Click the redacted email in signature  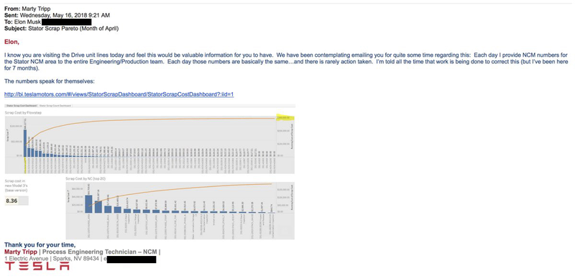(131, 260)
